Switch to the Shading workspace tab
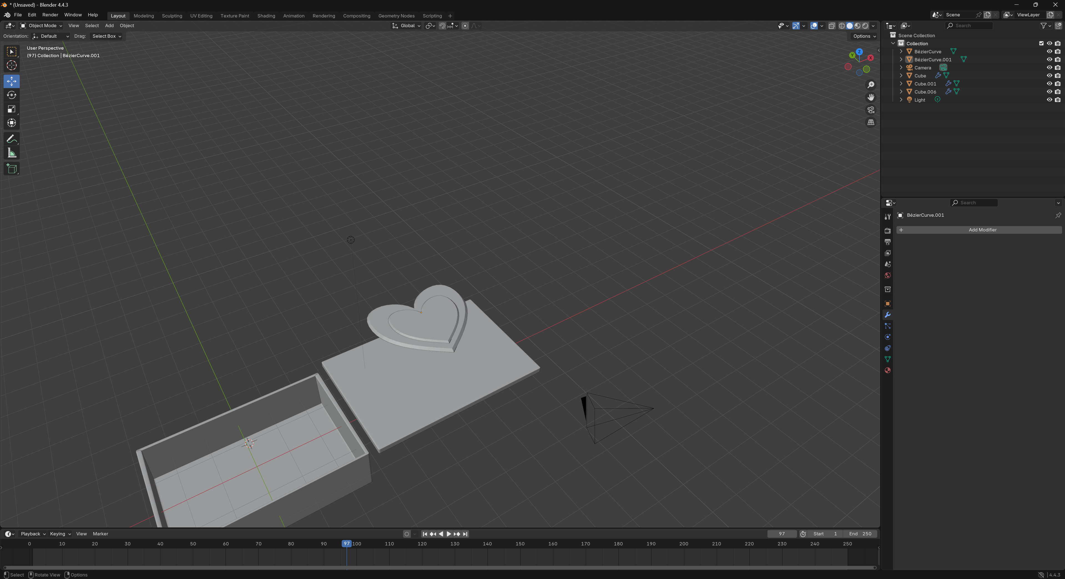This screenshot has width=1065, height=579. click(x=266, y=16)
